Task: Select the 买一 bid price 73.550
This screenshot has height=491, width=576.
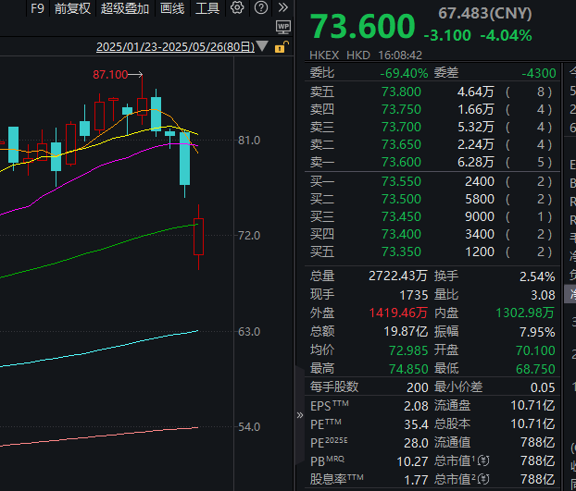Action: tap(401, 182)
